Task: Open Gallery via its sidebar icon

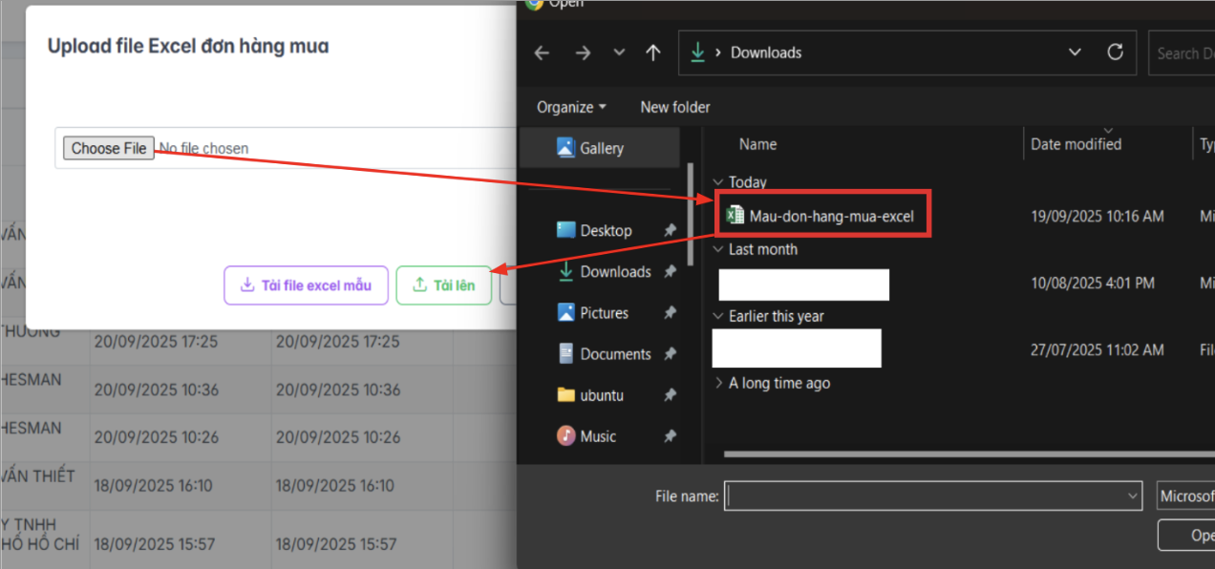Action: tap(565, 147)
